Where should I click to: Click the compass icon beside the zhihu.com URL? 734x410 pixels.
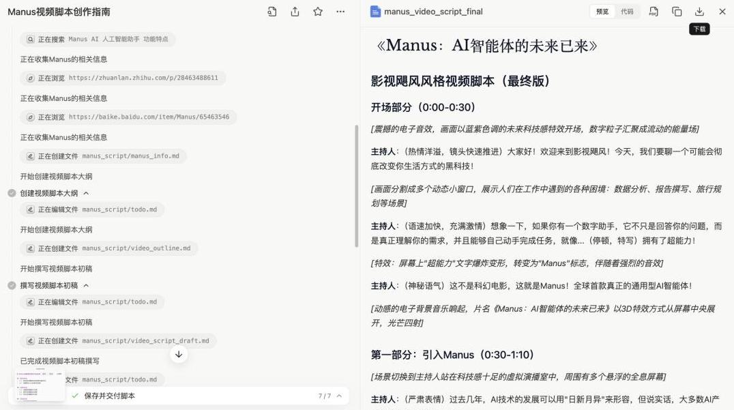click(30, 78)
